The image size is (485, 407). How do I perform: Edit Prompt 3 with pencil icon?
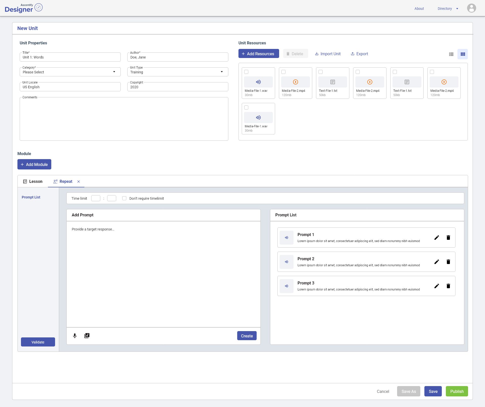[x=437, y=286]
